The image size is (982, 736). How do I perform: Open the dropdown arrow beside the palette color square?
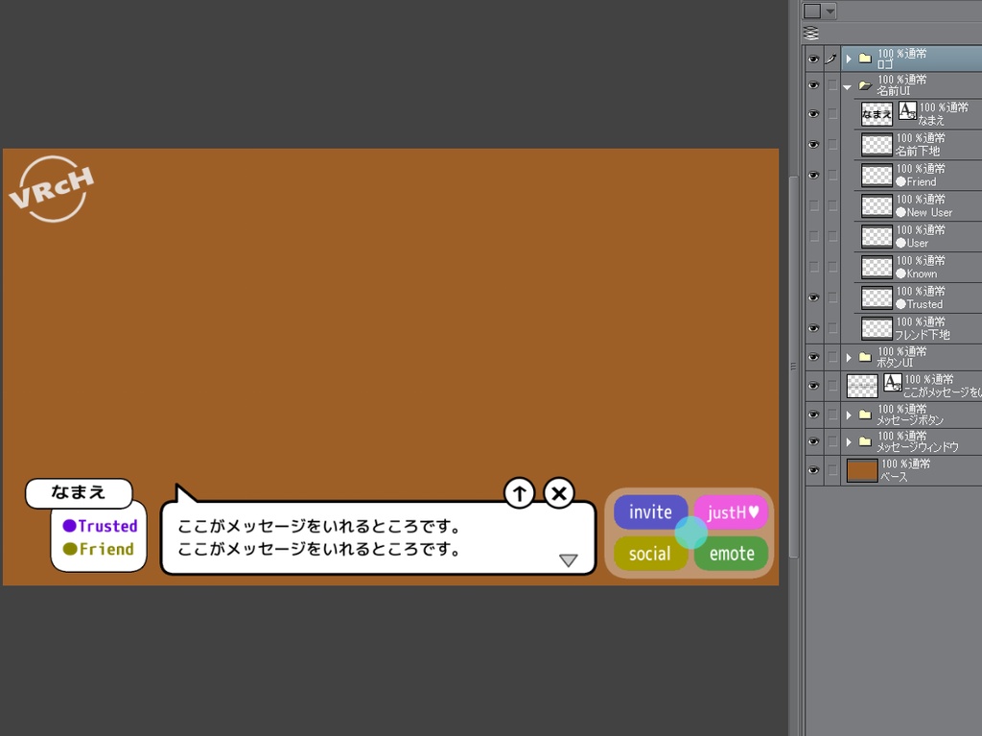(830, 11)
